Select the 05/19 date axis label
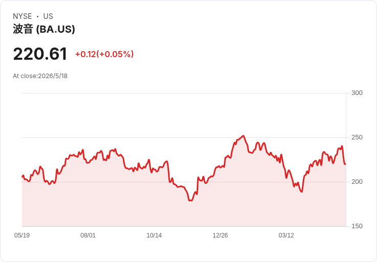This screenshot has width=377, height=262. click(x=22, y=235)
